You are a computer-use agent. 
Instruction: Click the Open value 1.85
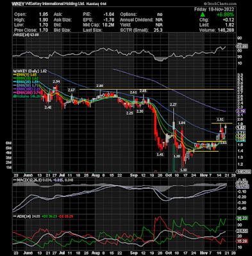click(44, 15)
